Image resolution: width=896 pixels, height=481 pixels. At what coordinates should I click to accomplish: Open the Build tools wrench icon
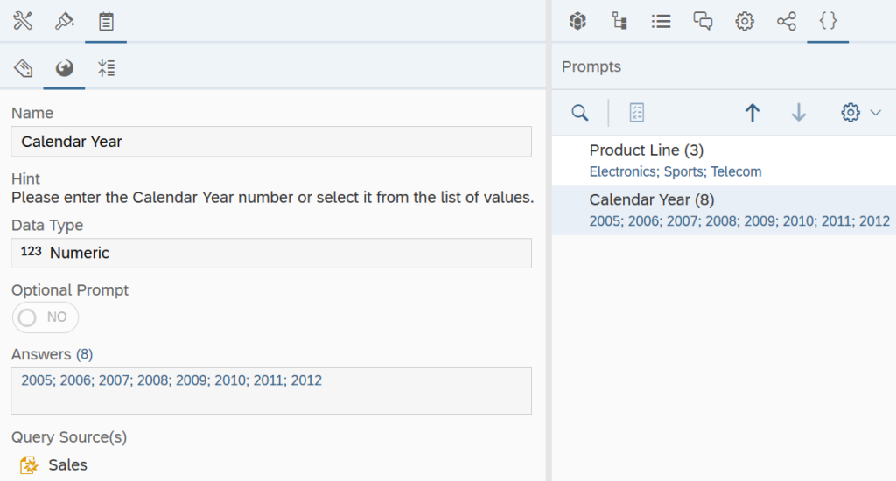click(23, 21)
